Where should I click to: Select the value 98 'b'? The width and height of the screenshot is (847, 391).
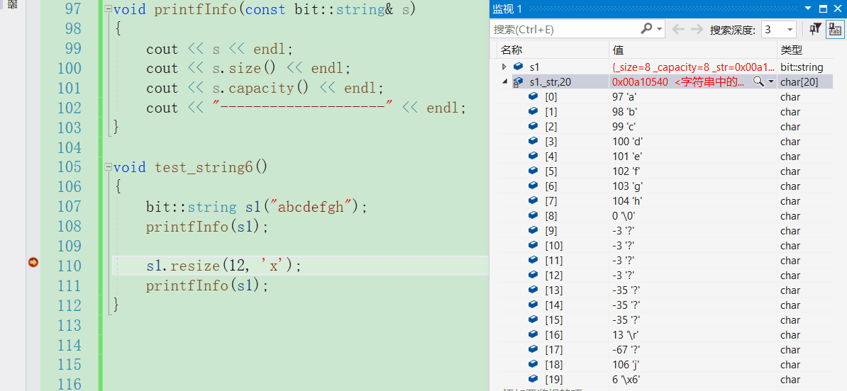click(624, 112)
